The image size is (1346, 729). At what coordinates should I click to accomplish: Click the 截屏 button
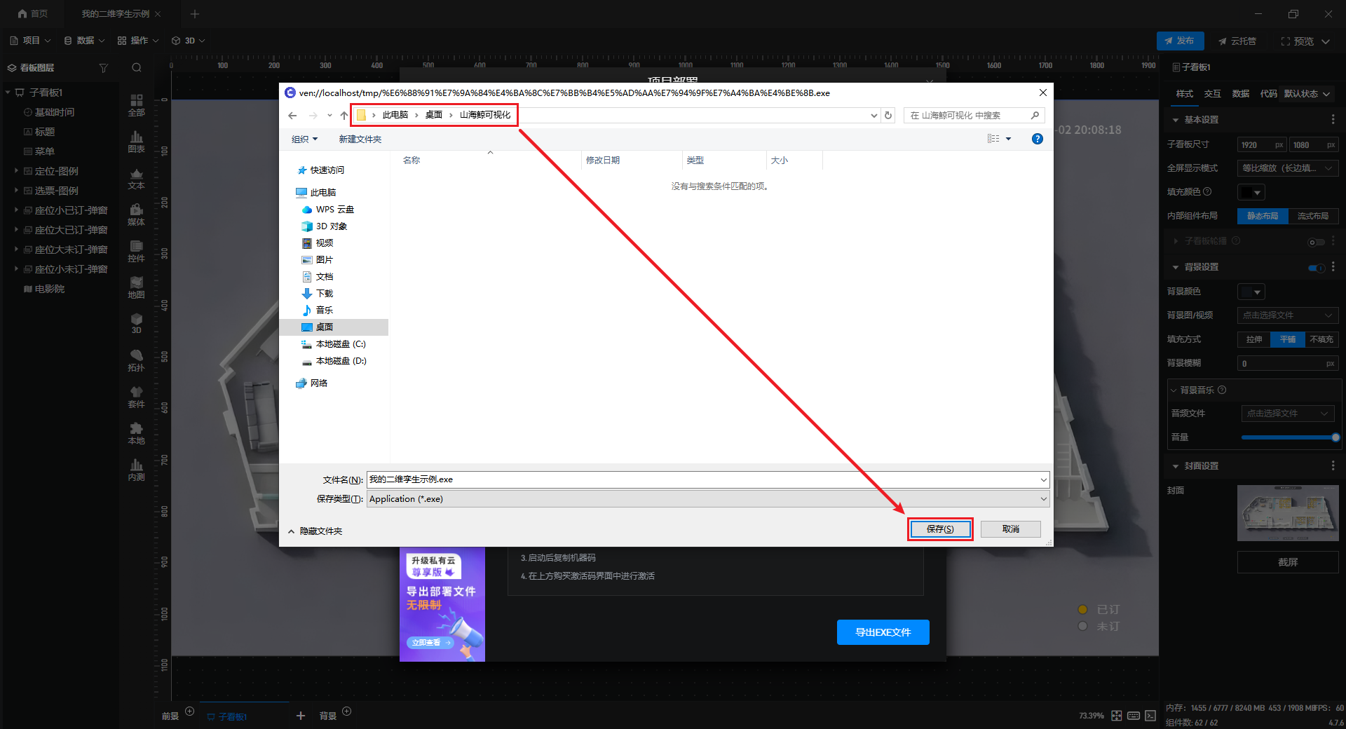tap(1288, 562)
